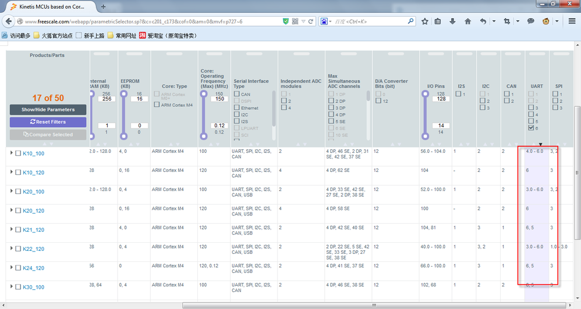Click the I/O Pins slider upper handle
The image size is (581, 309).
point(426,94)
